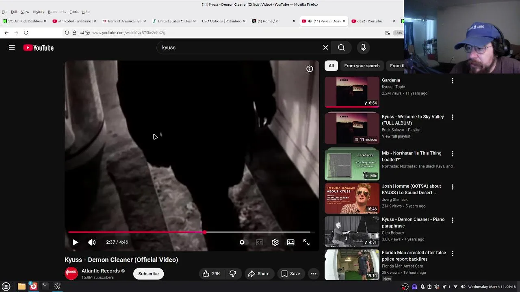Screen dimensions: 520x292
Task: Save the video to a playlist
Action: click(290, 274)
